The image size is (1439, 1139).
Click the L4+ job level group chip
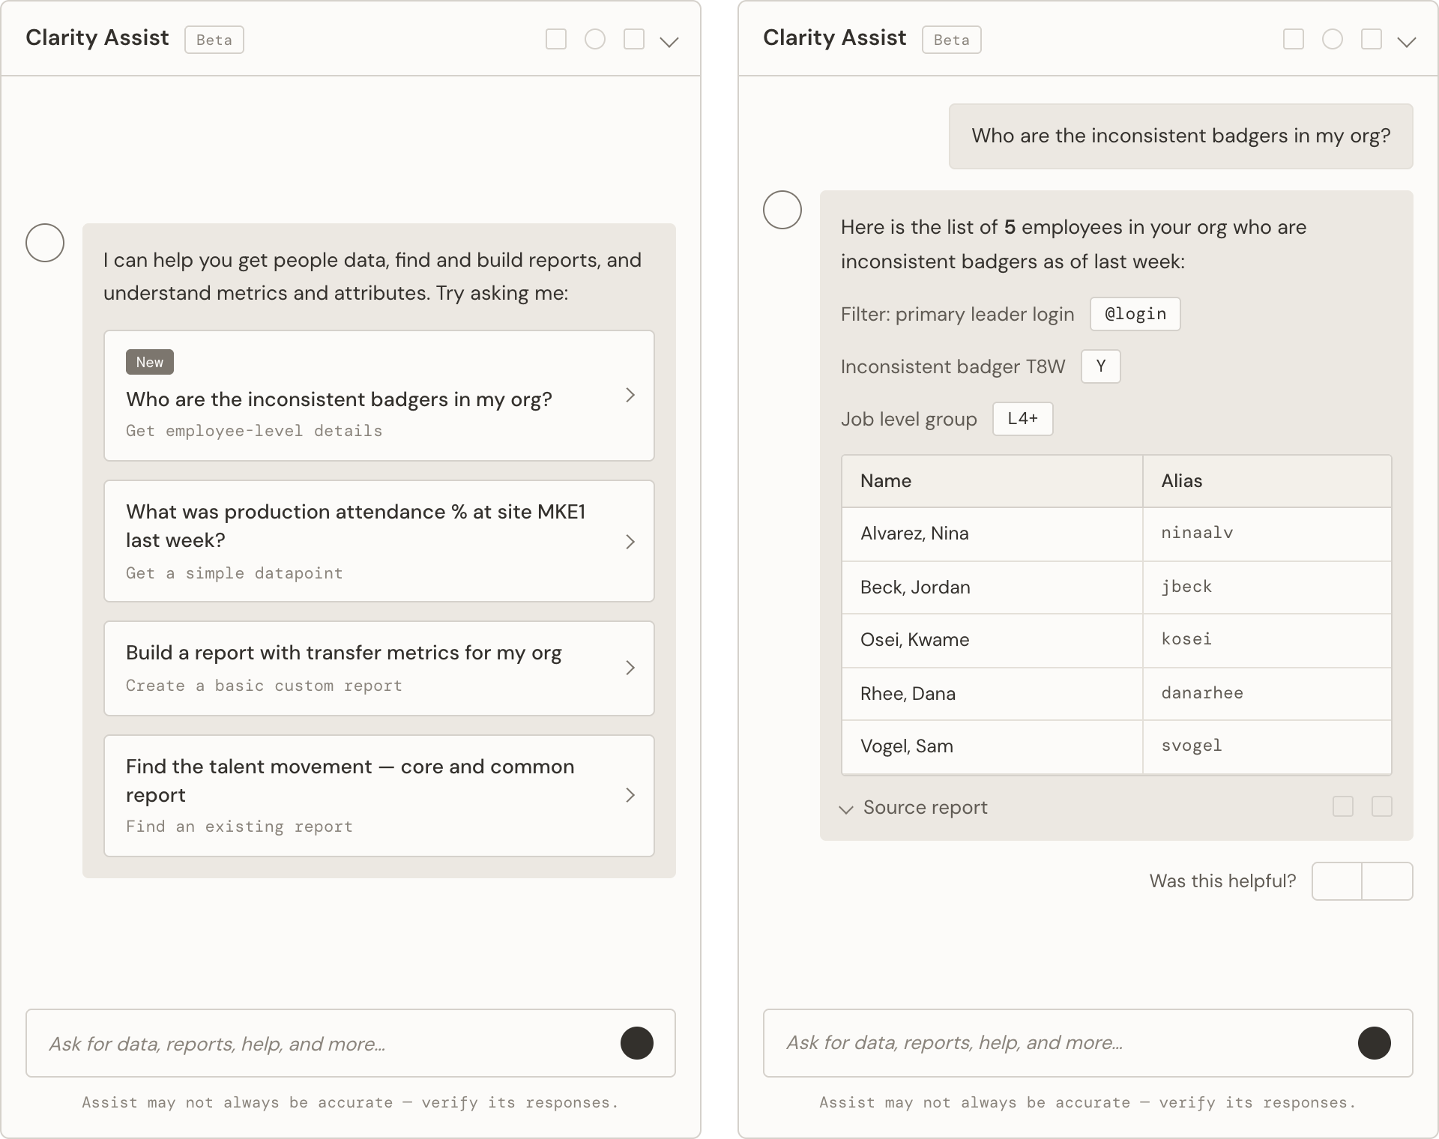coord(1023,419)
